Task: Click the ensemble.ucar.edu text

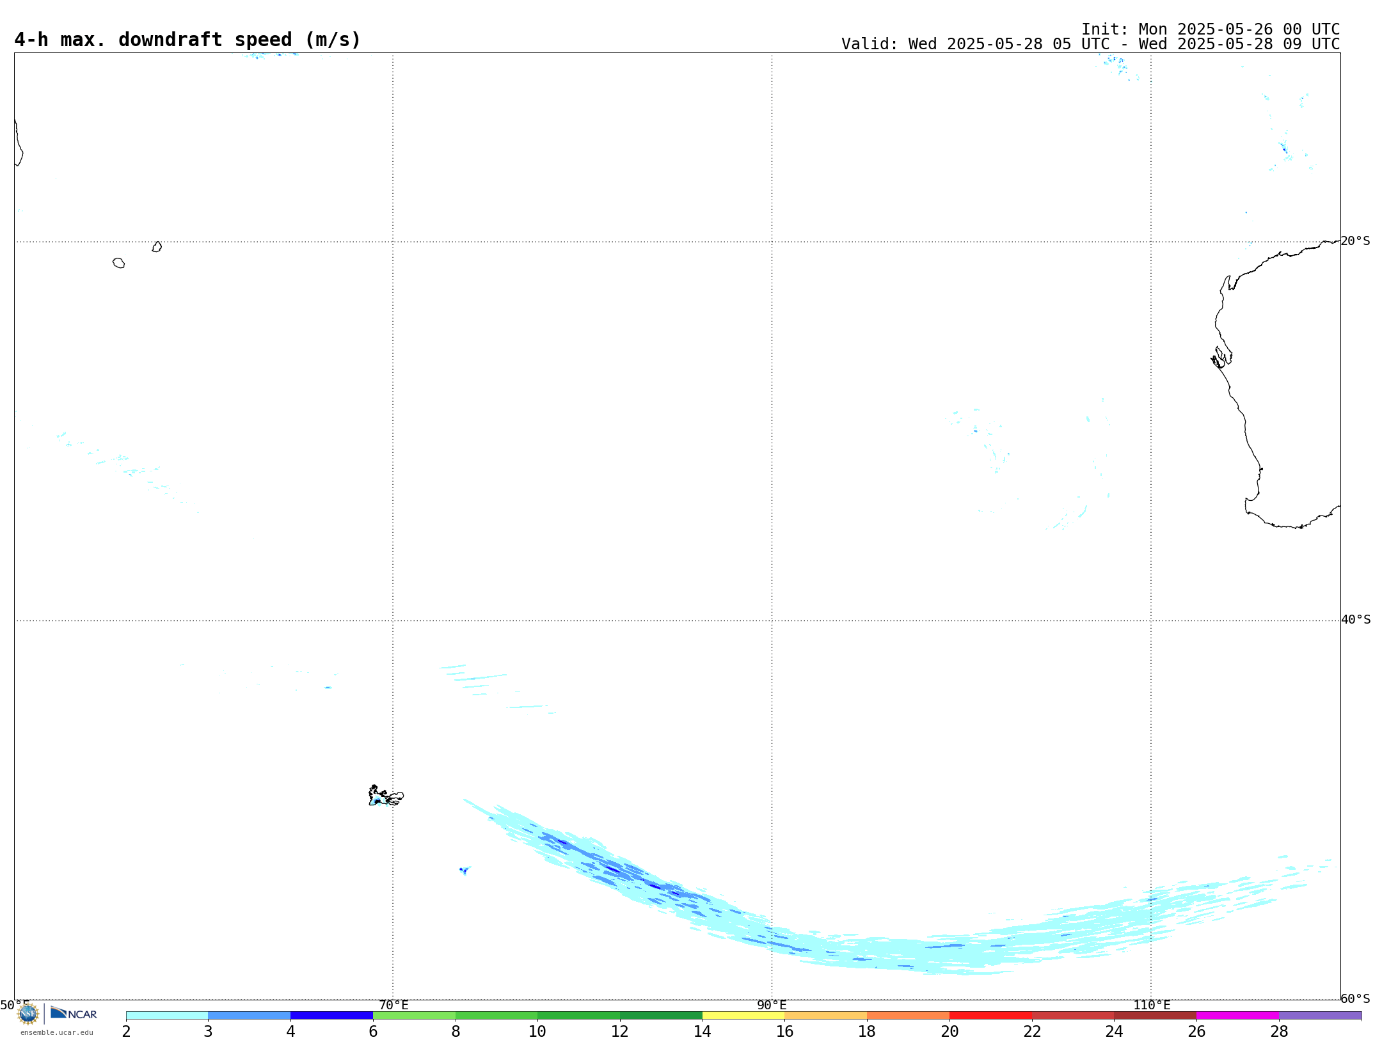Action: pos(57,1032)
